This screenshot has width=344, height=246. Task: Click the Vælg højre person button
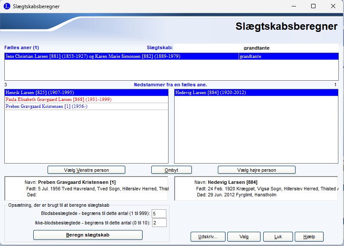(256, 170)
